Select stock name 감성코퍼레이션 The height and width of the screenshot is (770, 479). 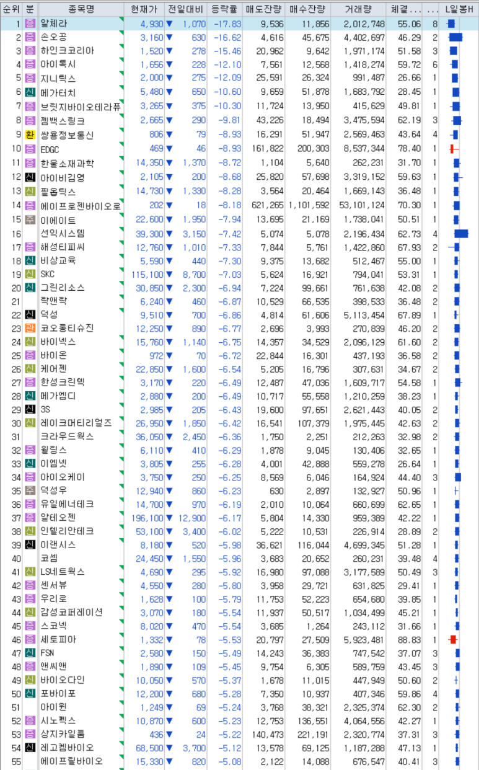[71, 612]
